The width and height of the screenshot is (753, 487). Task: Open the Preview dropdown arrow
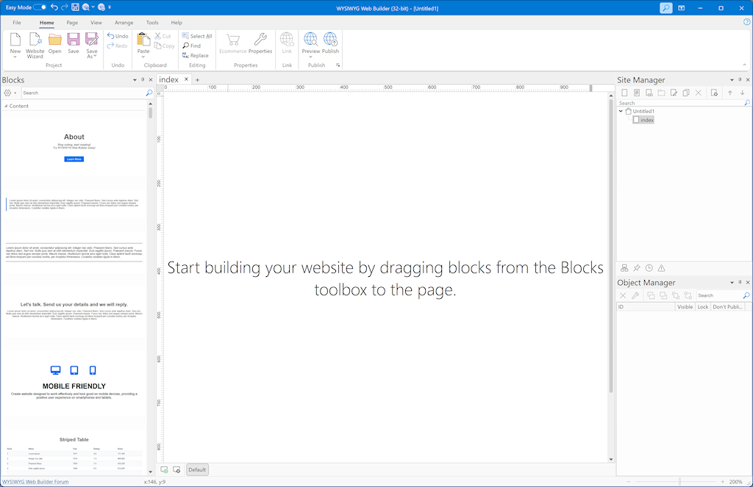(310, 57)
